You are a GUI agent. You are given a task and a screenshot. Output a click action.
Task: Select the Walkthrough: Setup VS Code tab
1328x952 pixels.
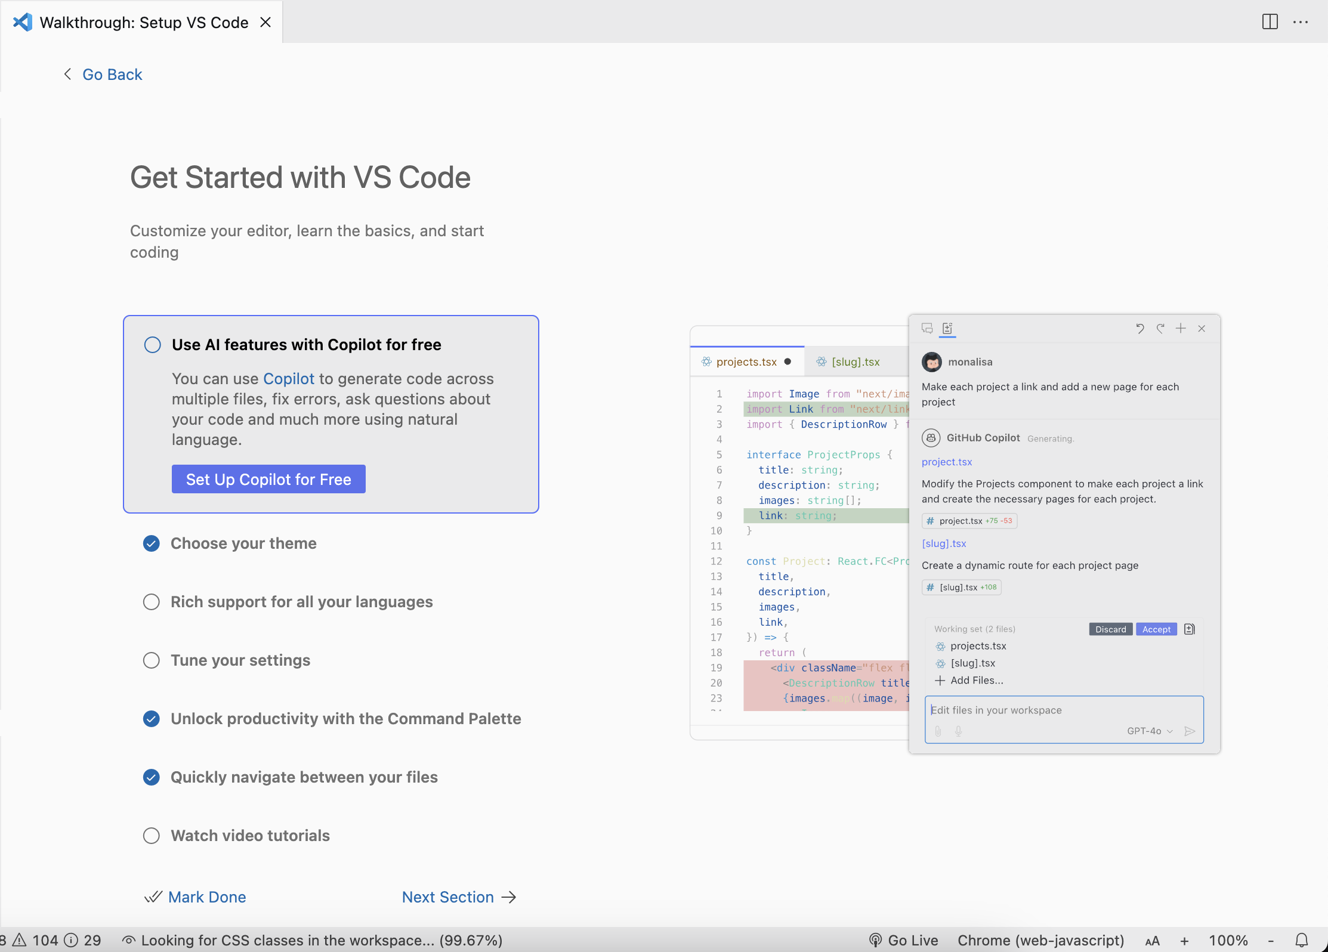pos(141,22)
